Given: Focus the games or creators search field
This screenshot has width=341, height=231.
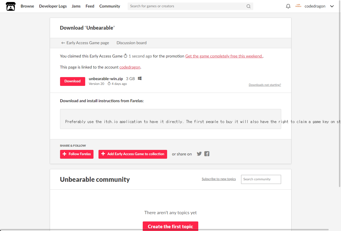Looking at the screenshot, I should point(190,6).
